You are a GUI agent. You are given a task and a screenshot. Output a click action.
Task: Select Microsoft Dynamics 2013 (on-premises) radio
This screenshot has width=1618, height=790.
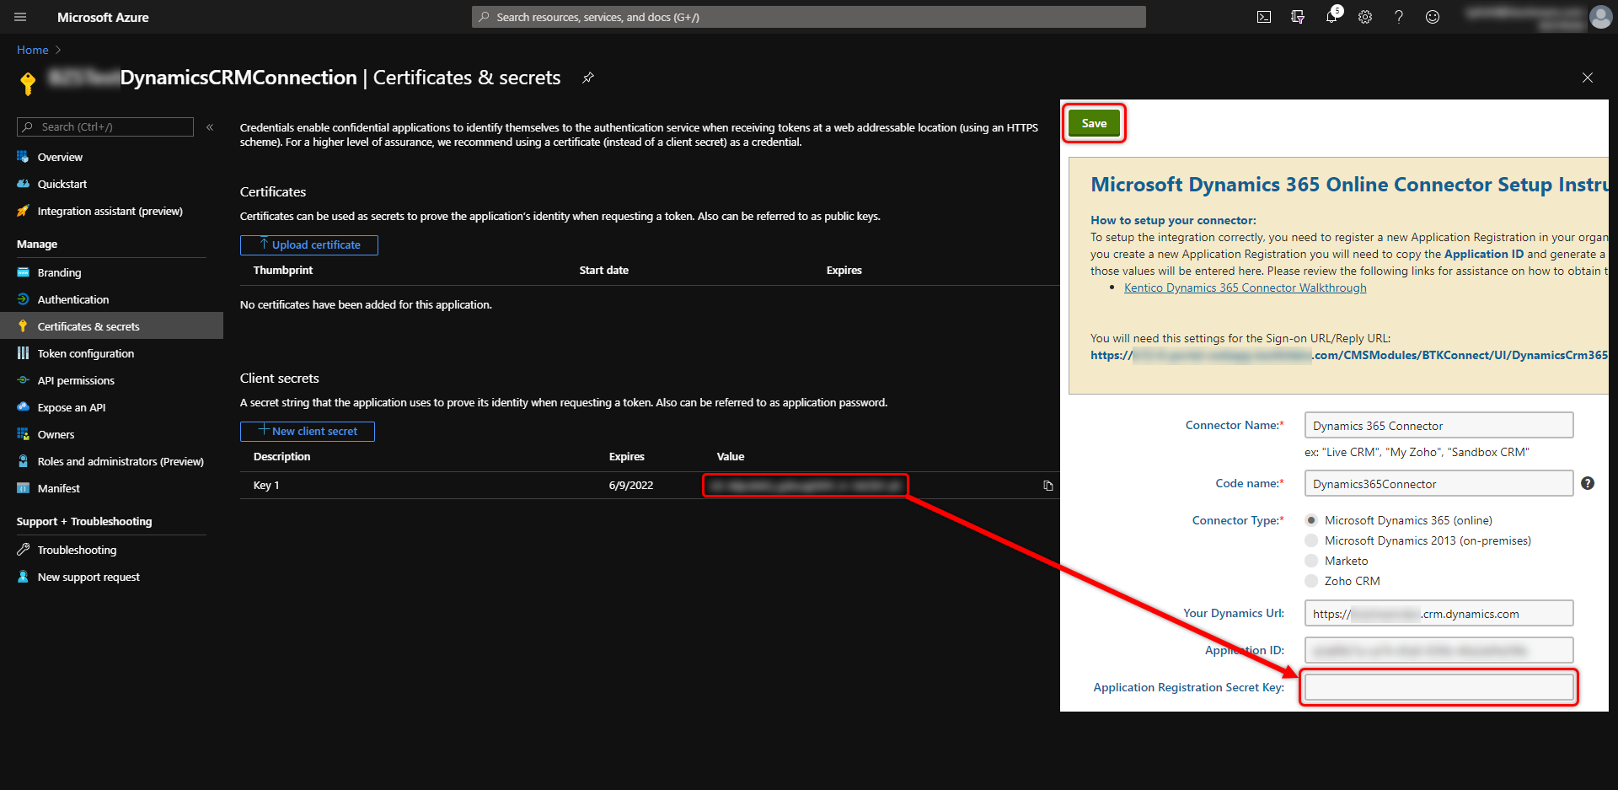[x=1311, y=540]
